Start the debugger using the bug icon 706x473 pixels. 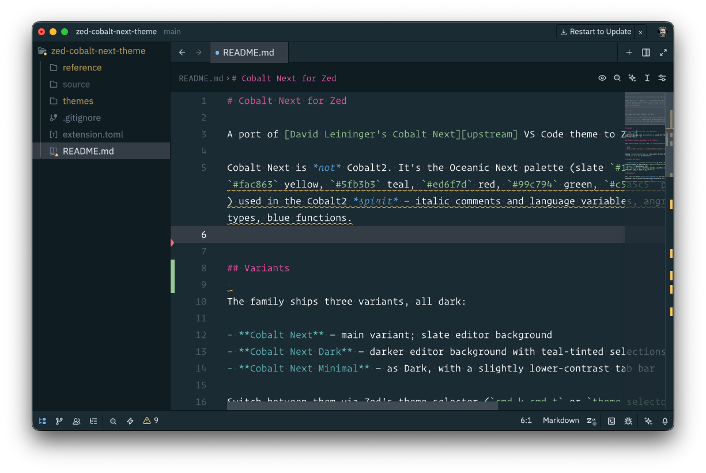628,421
